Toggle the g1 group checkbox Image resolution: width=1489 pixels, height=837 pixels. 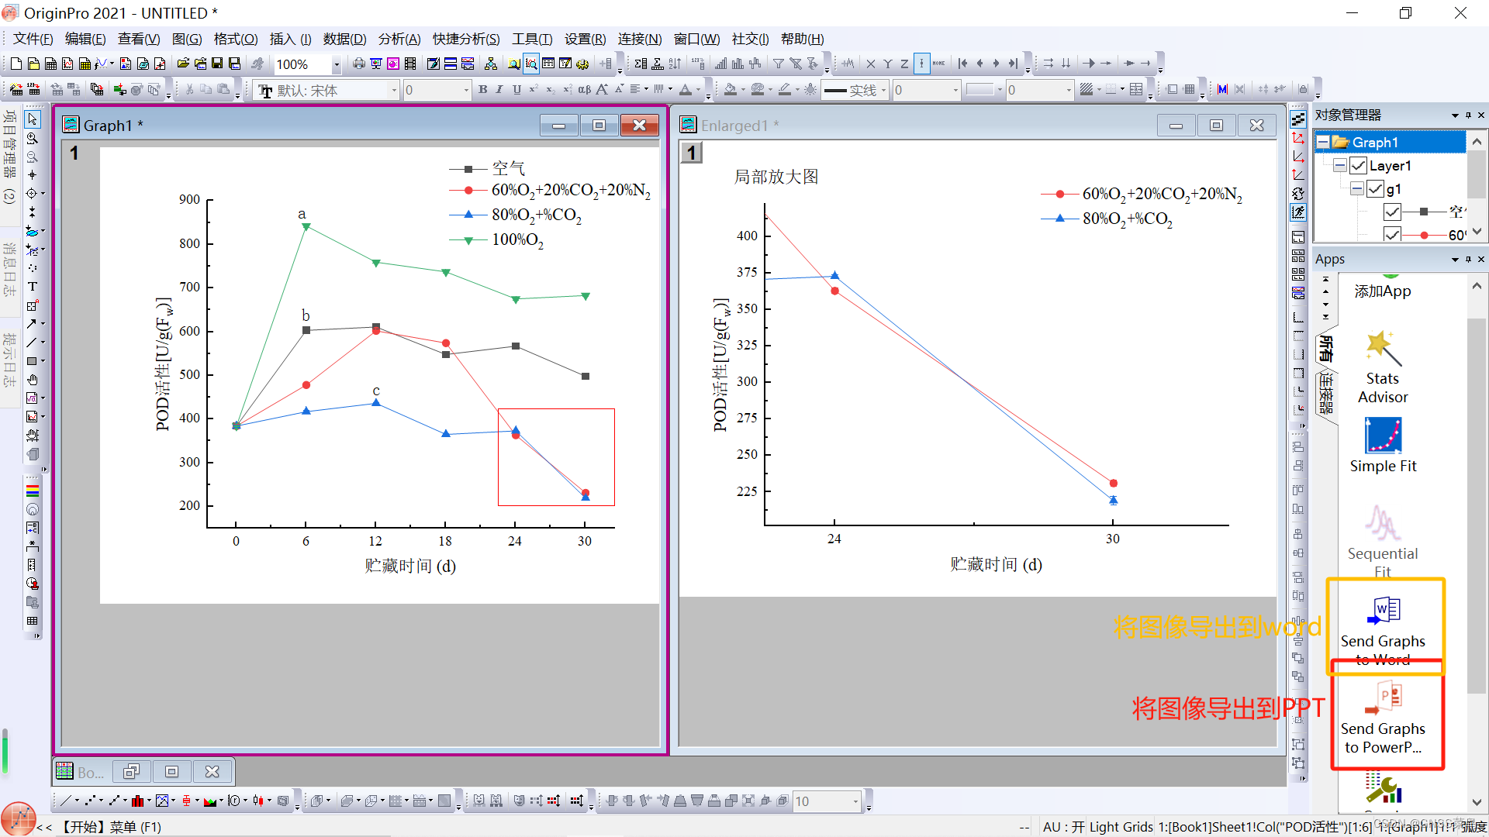click(x=1375, y=189)
